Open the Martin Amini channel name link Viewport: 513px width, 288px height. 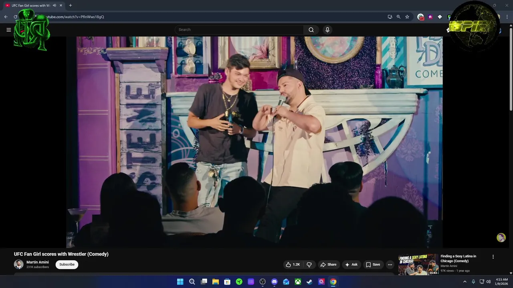click(38, 262)
